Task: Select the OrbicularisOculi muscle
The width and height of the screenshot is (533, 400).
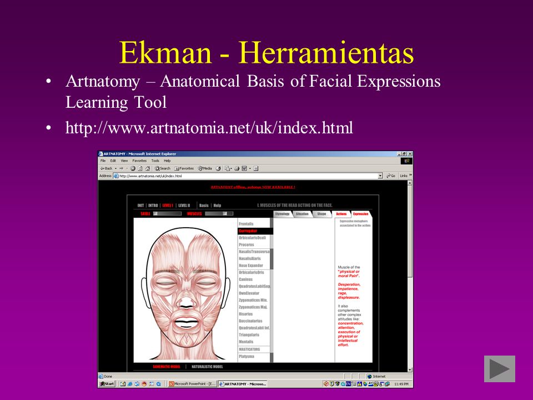Action: click(x=252, y=238)
